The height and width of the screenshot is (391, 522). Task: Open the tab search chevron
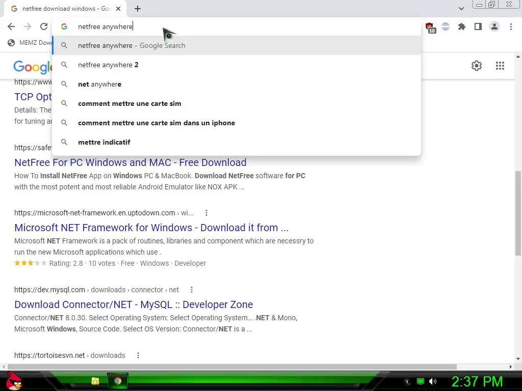(461, 9)
